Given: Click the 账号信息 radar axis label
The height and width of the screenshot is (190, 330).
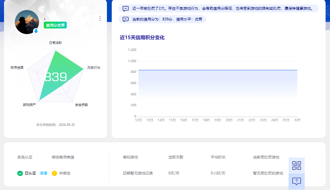Looking at the screenshot, I should [17, 68].
